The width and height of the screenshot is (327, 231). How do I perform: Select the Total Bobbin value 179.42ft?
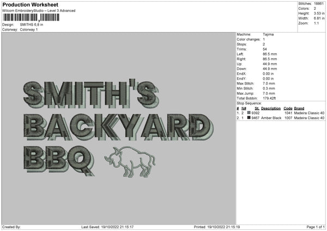click(269, 98)
